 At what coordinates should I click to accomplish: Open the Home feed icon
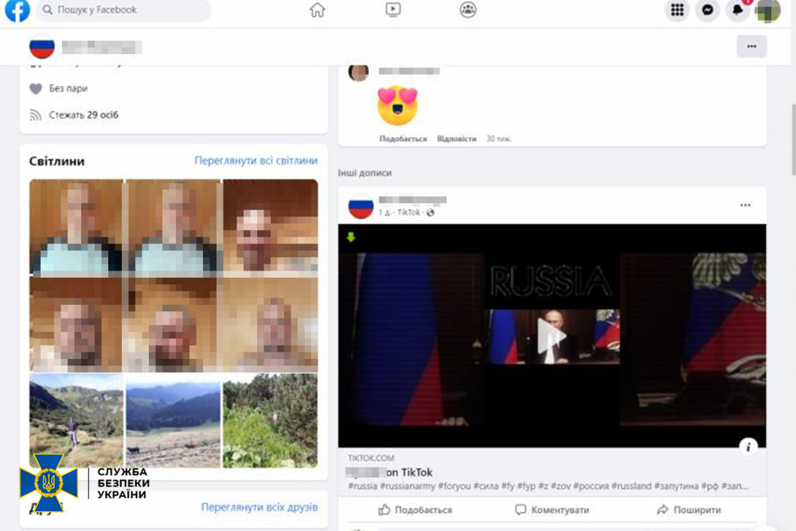click(x=317, y=10)
